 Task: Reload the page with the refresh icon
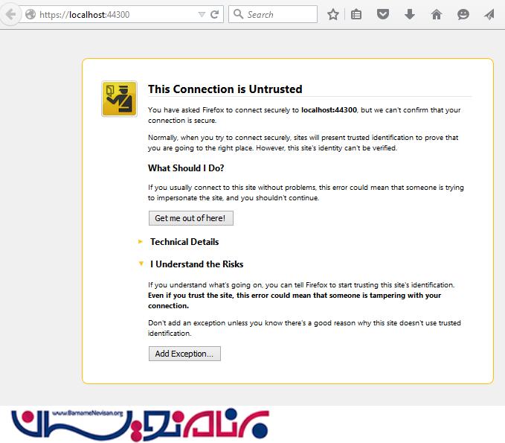[x=215, y=14]
